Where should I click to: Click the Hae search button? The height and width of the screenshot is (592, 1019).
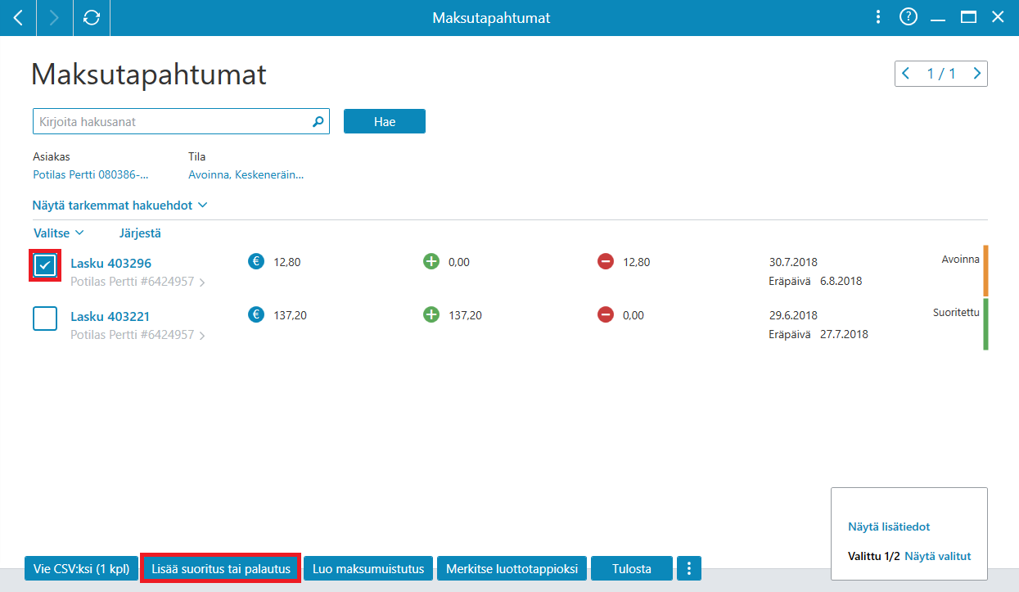point(385,121)
